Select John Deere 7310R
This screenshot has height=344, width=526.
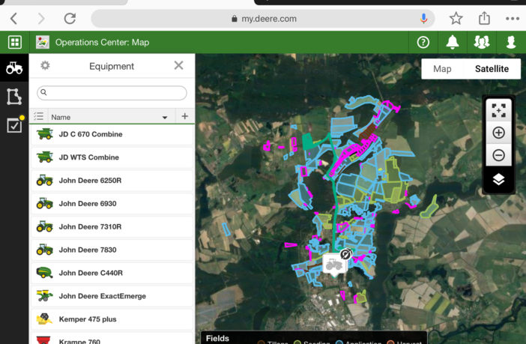112,226
